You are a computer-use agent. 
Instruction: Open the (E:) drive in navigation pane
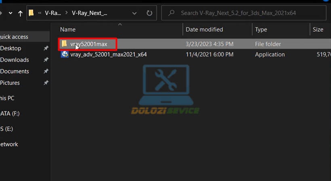click(6, 129)
